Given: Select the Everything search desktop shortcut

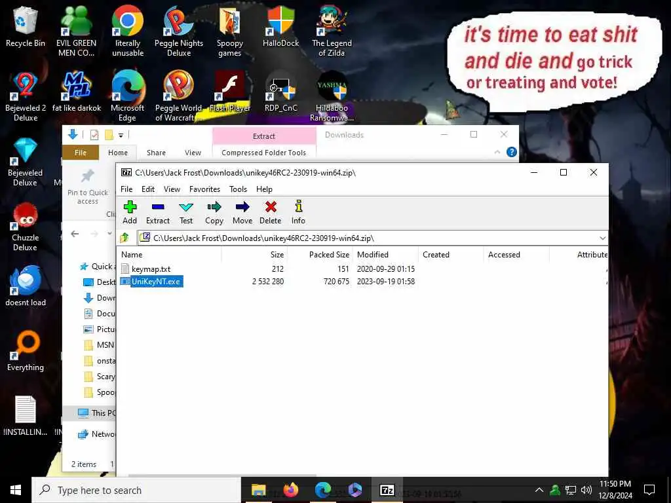Looking at the screenshot, I should pos(26,351).
